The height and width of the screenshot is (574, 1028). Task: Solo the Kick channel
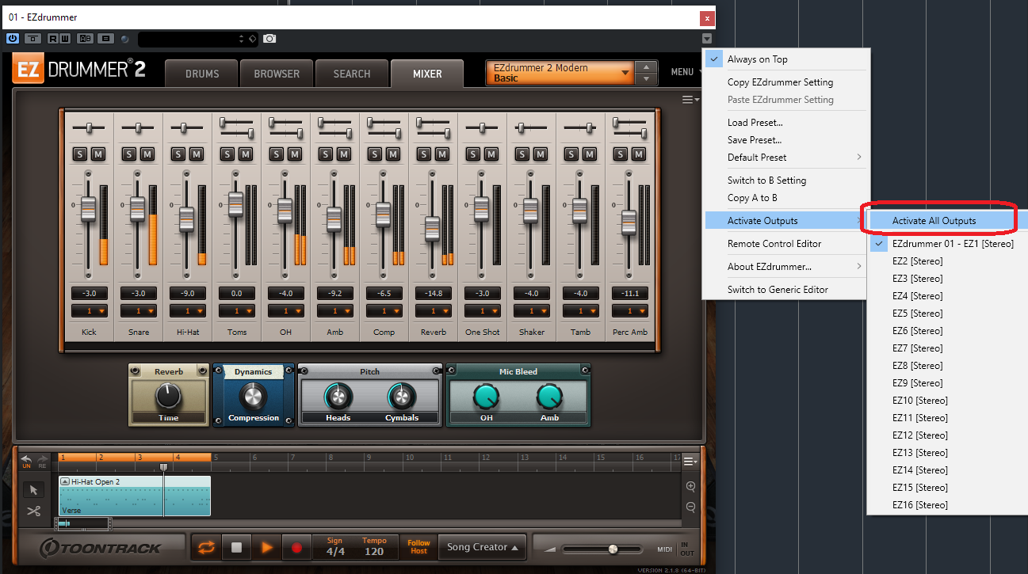[79, 154]
